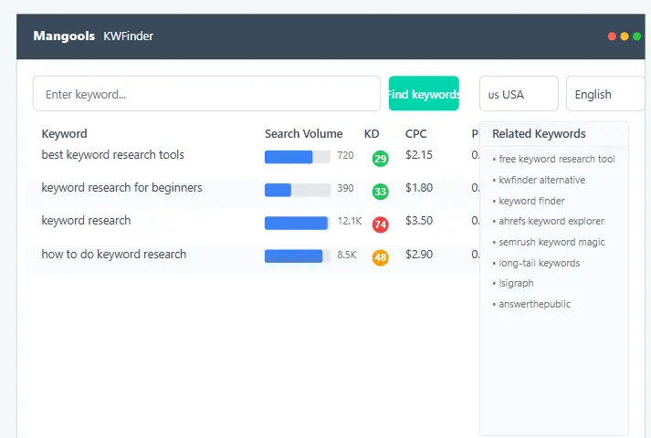Click the 390 search volume bar
This screenshot has height=438, width=651.
coord(298,190)
